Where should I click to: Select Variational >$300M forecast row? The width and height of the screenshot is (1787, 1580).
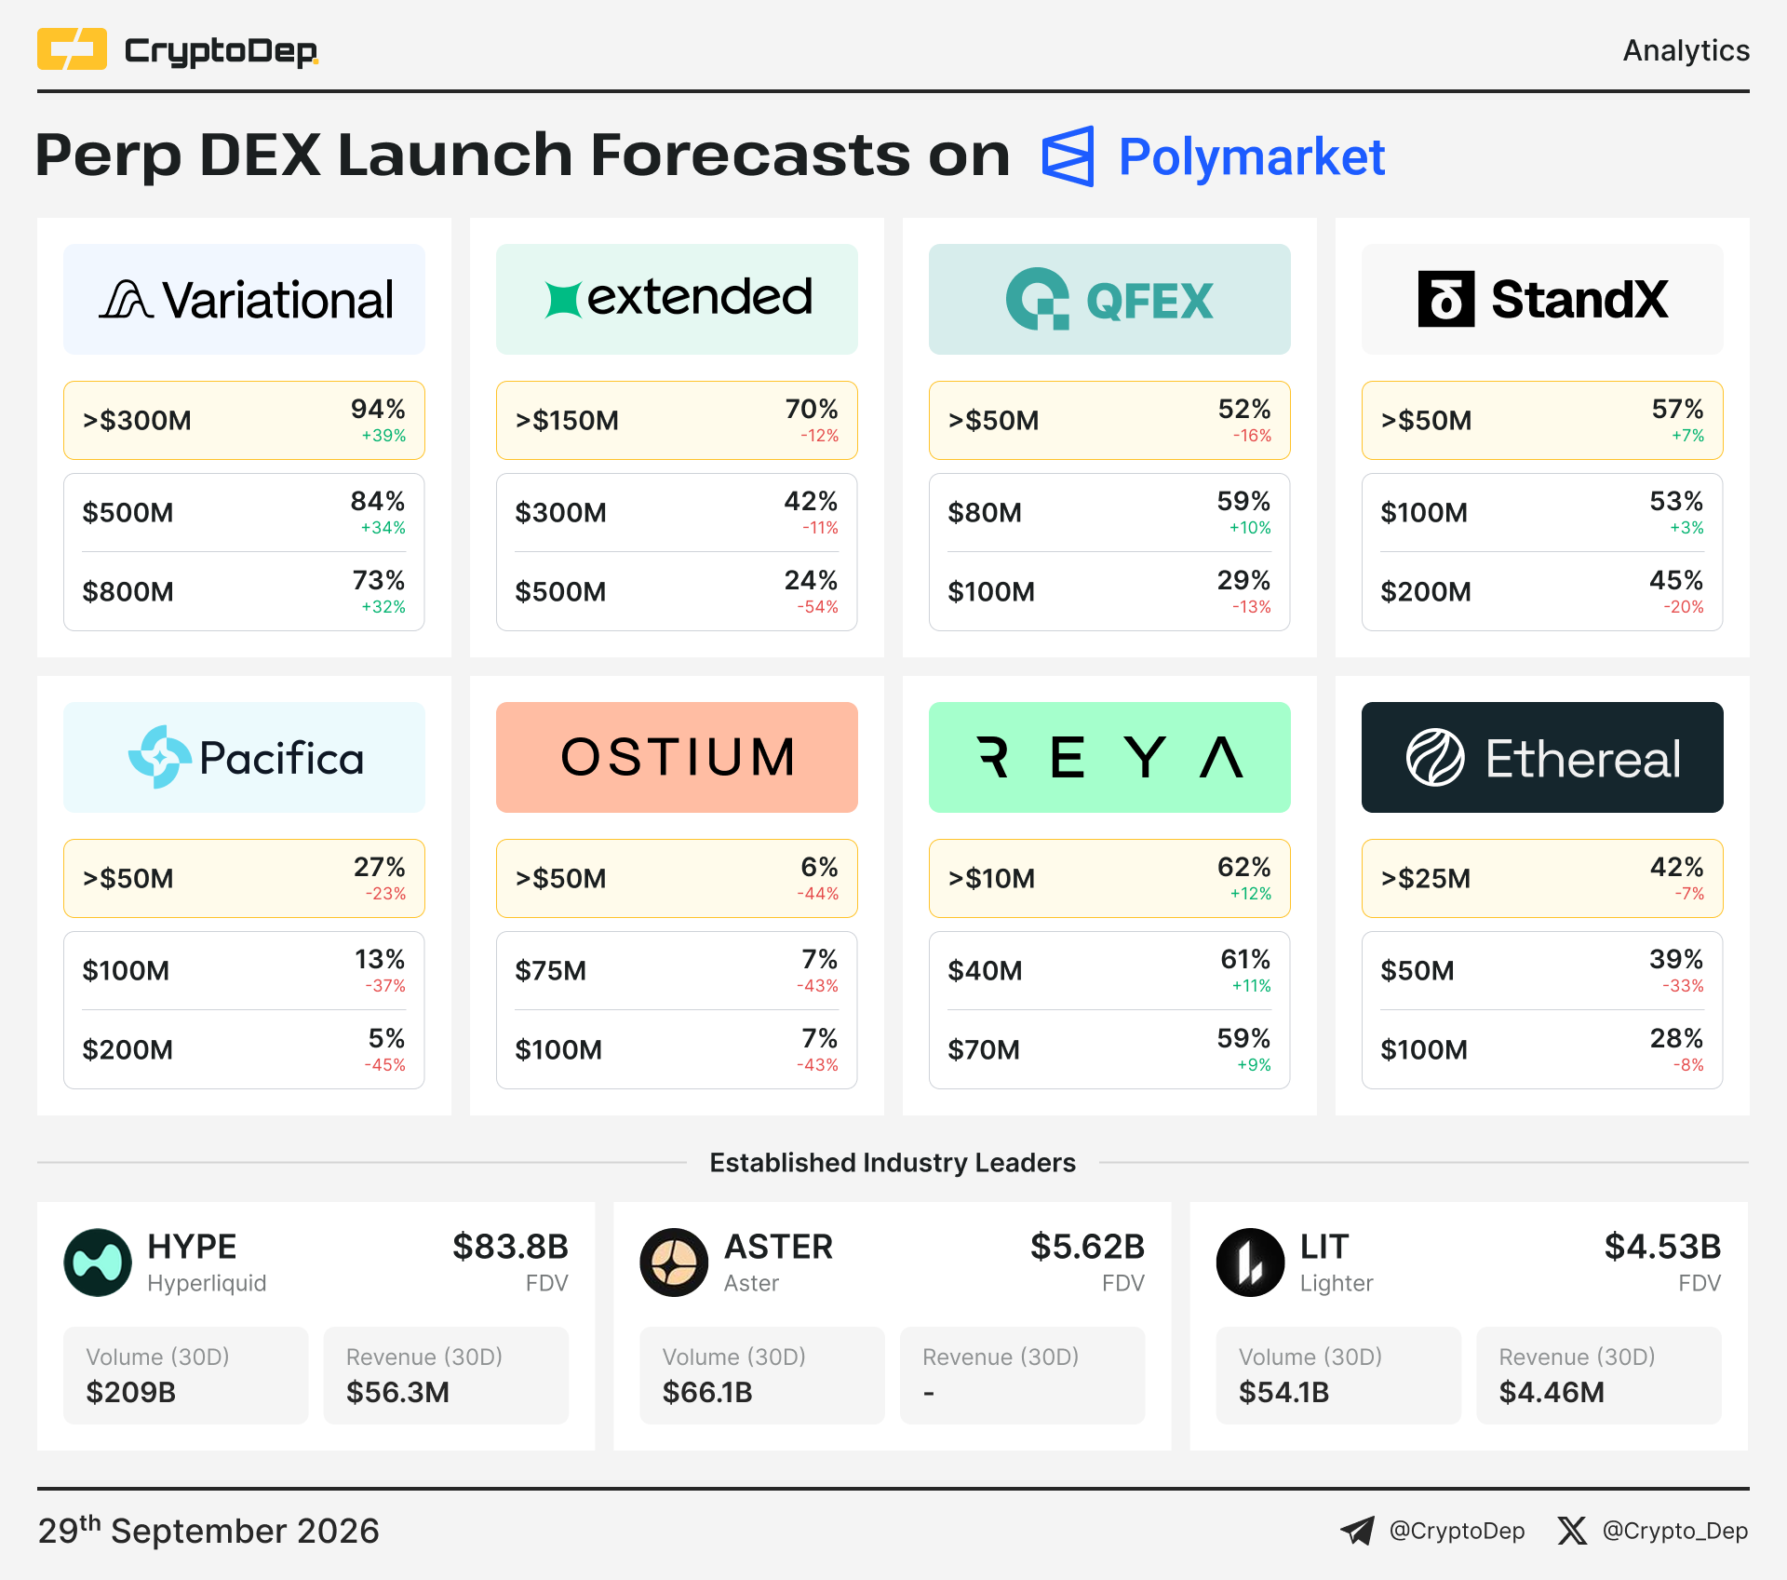coord(244,420)
